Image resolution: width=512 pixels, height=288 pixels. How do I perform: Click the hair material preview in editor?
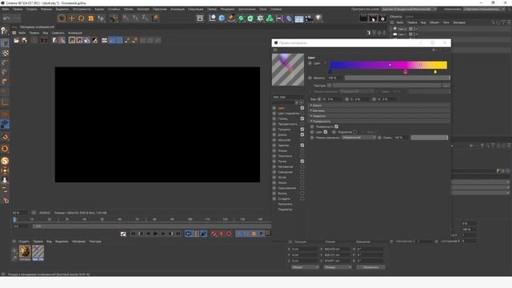tap(288, 70)
